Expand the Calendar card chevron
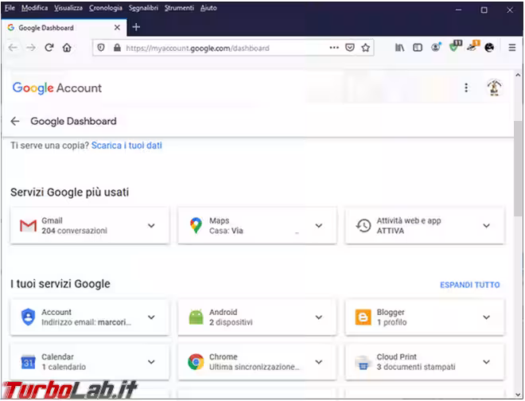The height and width of the screenshot is (401, 525). tap(151, 362)
